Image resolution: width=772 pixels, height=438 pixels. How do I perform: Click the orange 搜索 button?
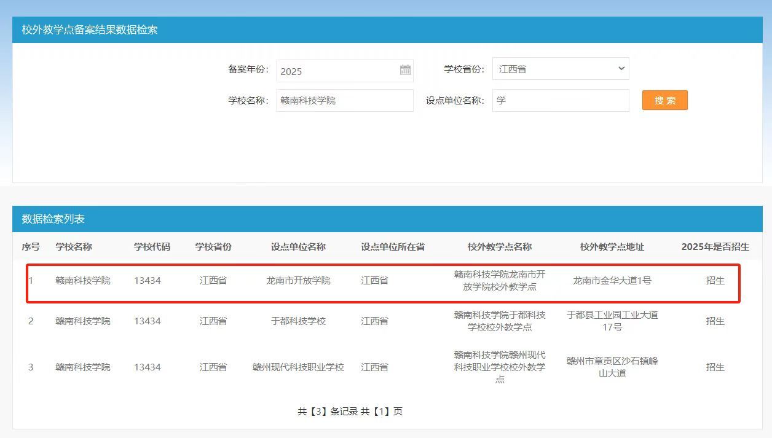point(664,100)
